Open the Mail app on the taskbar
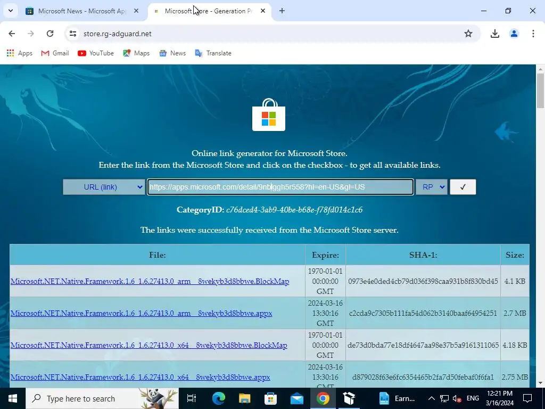The width and height of the screenshot is (545, 409). pyautogui.click(x=297, y=398)
